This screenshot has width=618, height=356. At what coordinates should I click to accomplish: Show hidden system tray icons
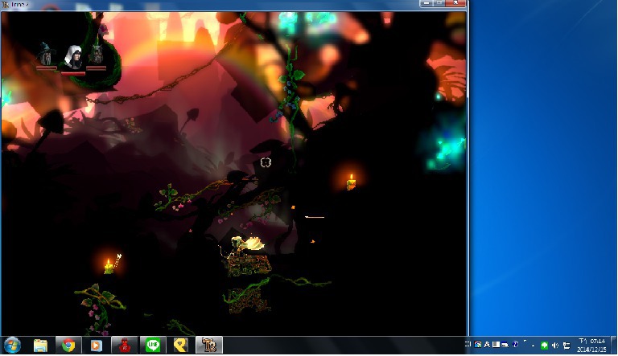point(533,346)
